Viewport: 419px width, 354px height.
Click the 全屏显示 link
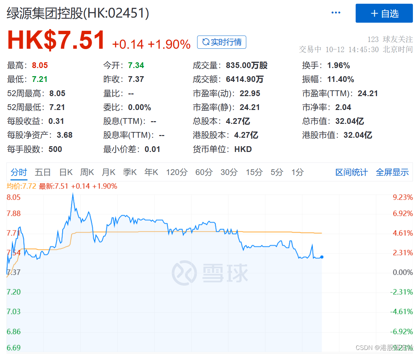click(x=392, y=172)
